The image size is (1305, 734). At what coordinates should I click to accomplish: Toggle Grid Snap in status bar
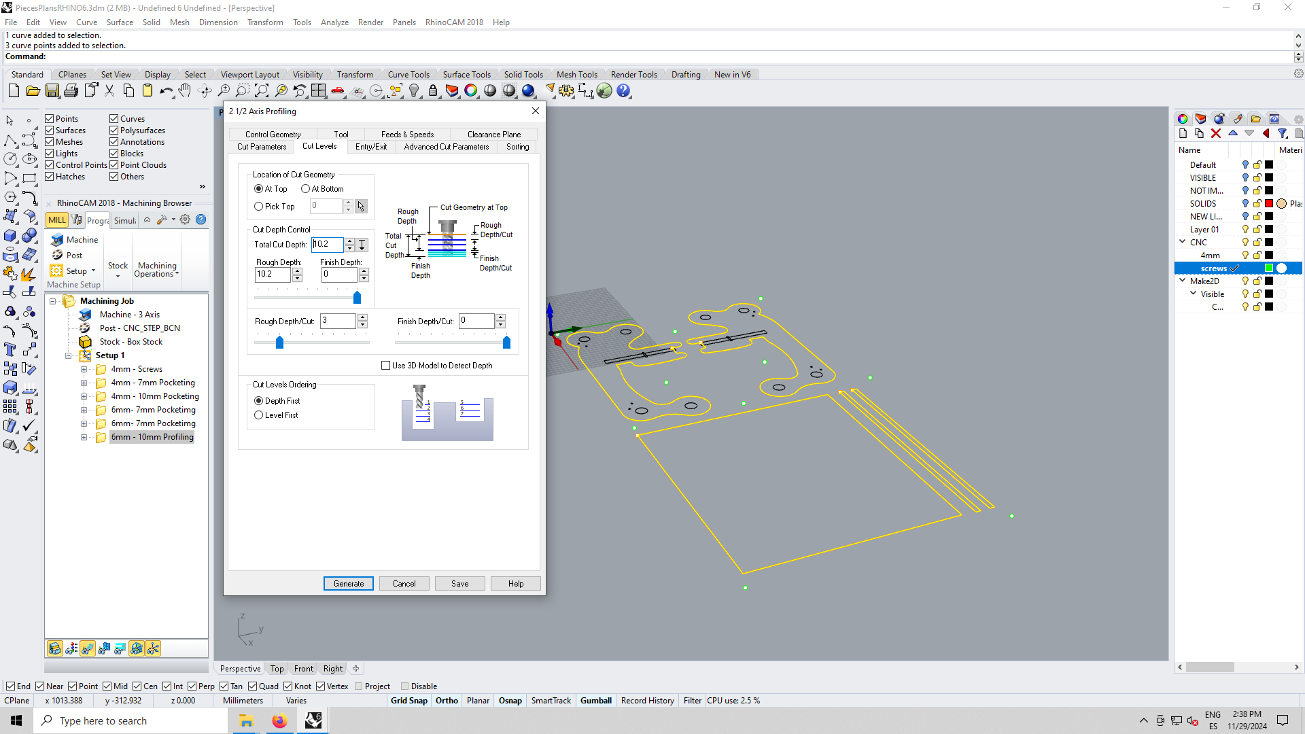point(409,701)
